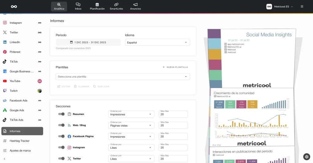Image resolution: width=313 pixels, height=163 pixels.
Task: Click the calendar icon in Periodo field
Action: point(71,42)
